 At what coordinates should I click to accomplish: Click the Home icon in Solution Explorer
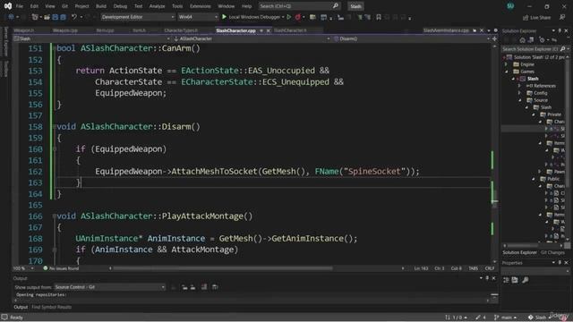523,40
